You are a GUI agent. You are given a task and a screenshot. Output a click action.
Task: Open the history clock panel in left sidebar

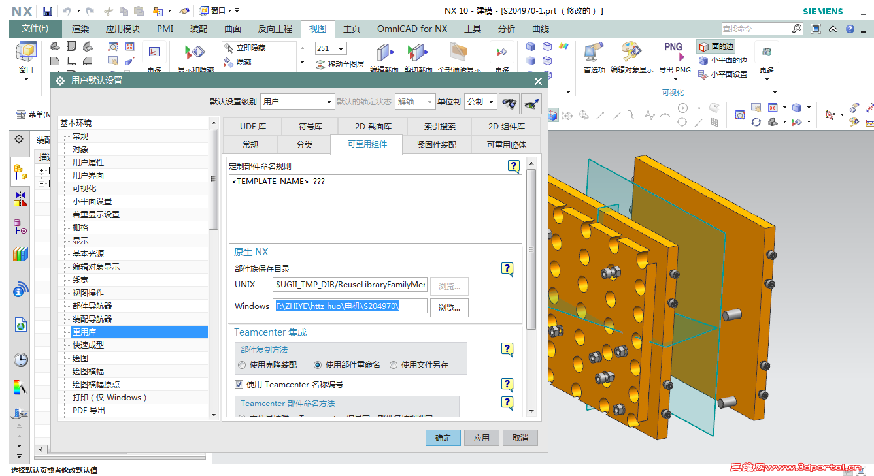point(20,359)
